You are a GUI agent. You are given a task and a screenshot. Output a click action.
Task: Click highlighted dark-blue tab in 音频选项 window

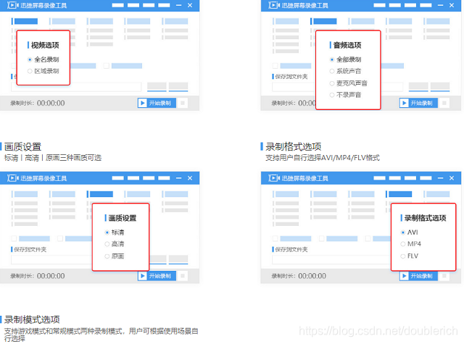(x=323, y=21)
